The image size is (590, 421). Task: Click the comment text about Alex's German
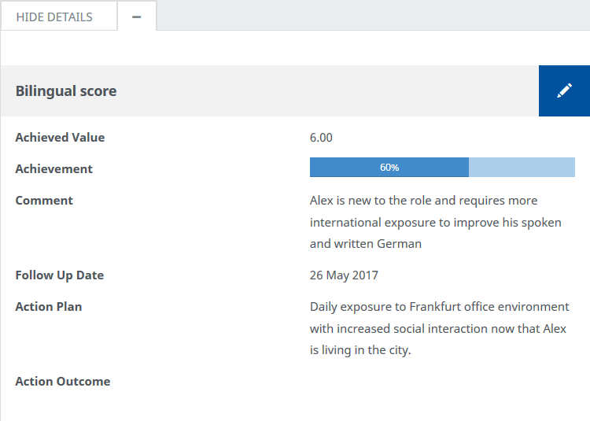click(x=435, y=222)
